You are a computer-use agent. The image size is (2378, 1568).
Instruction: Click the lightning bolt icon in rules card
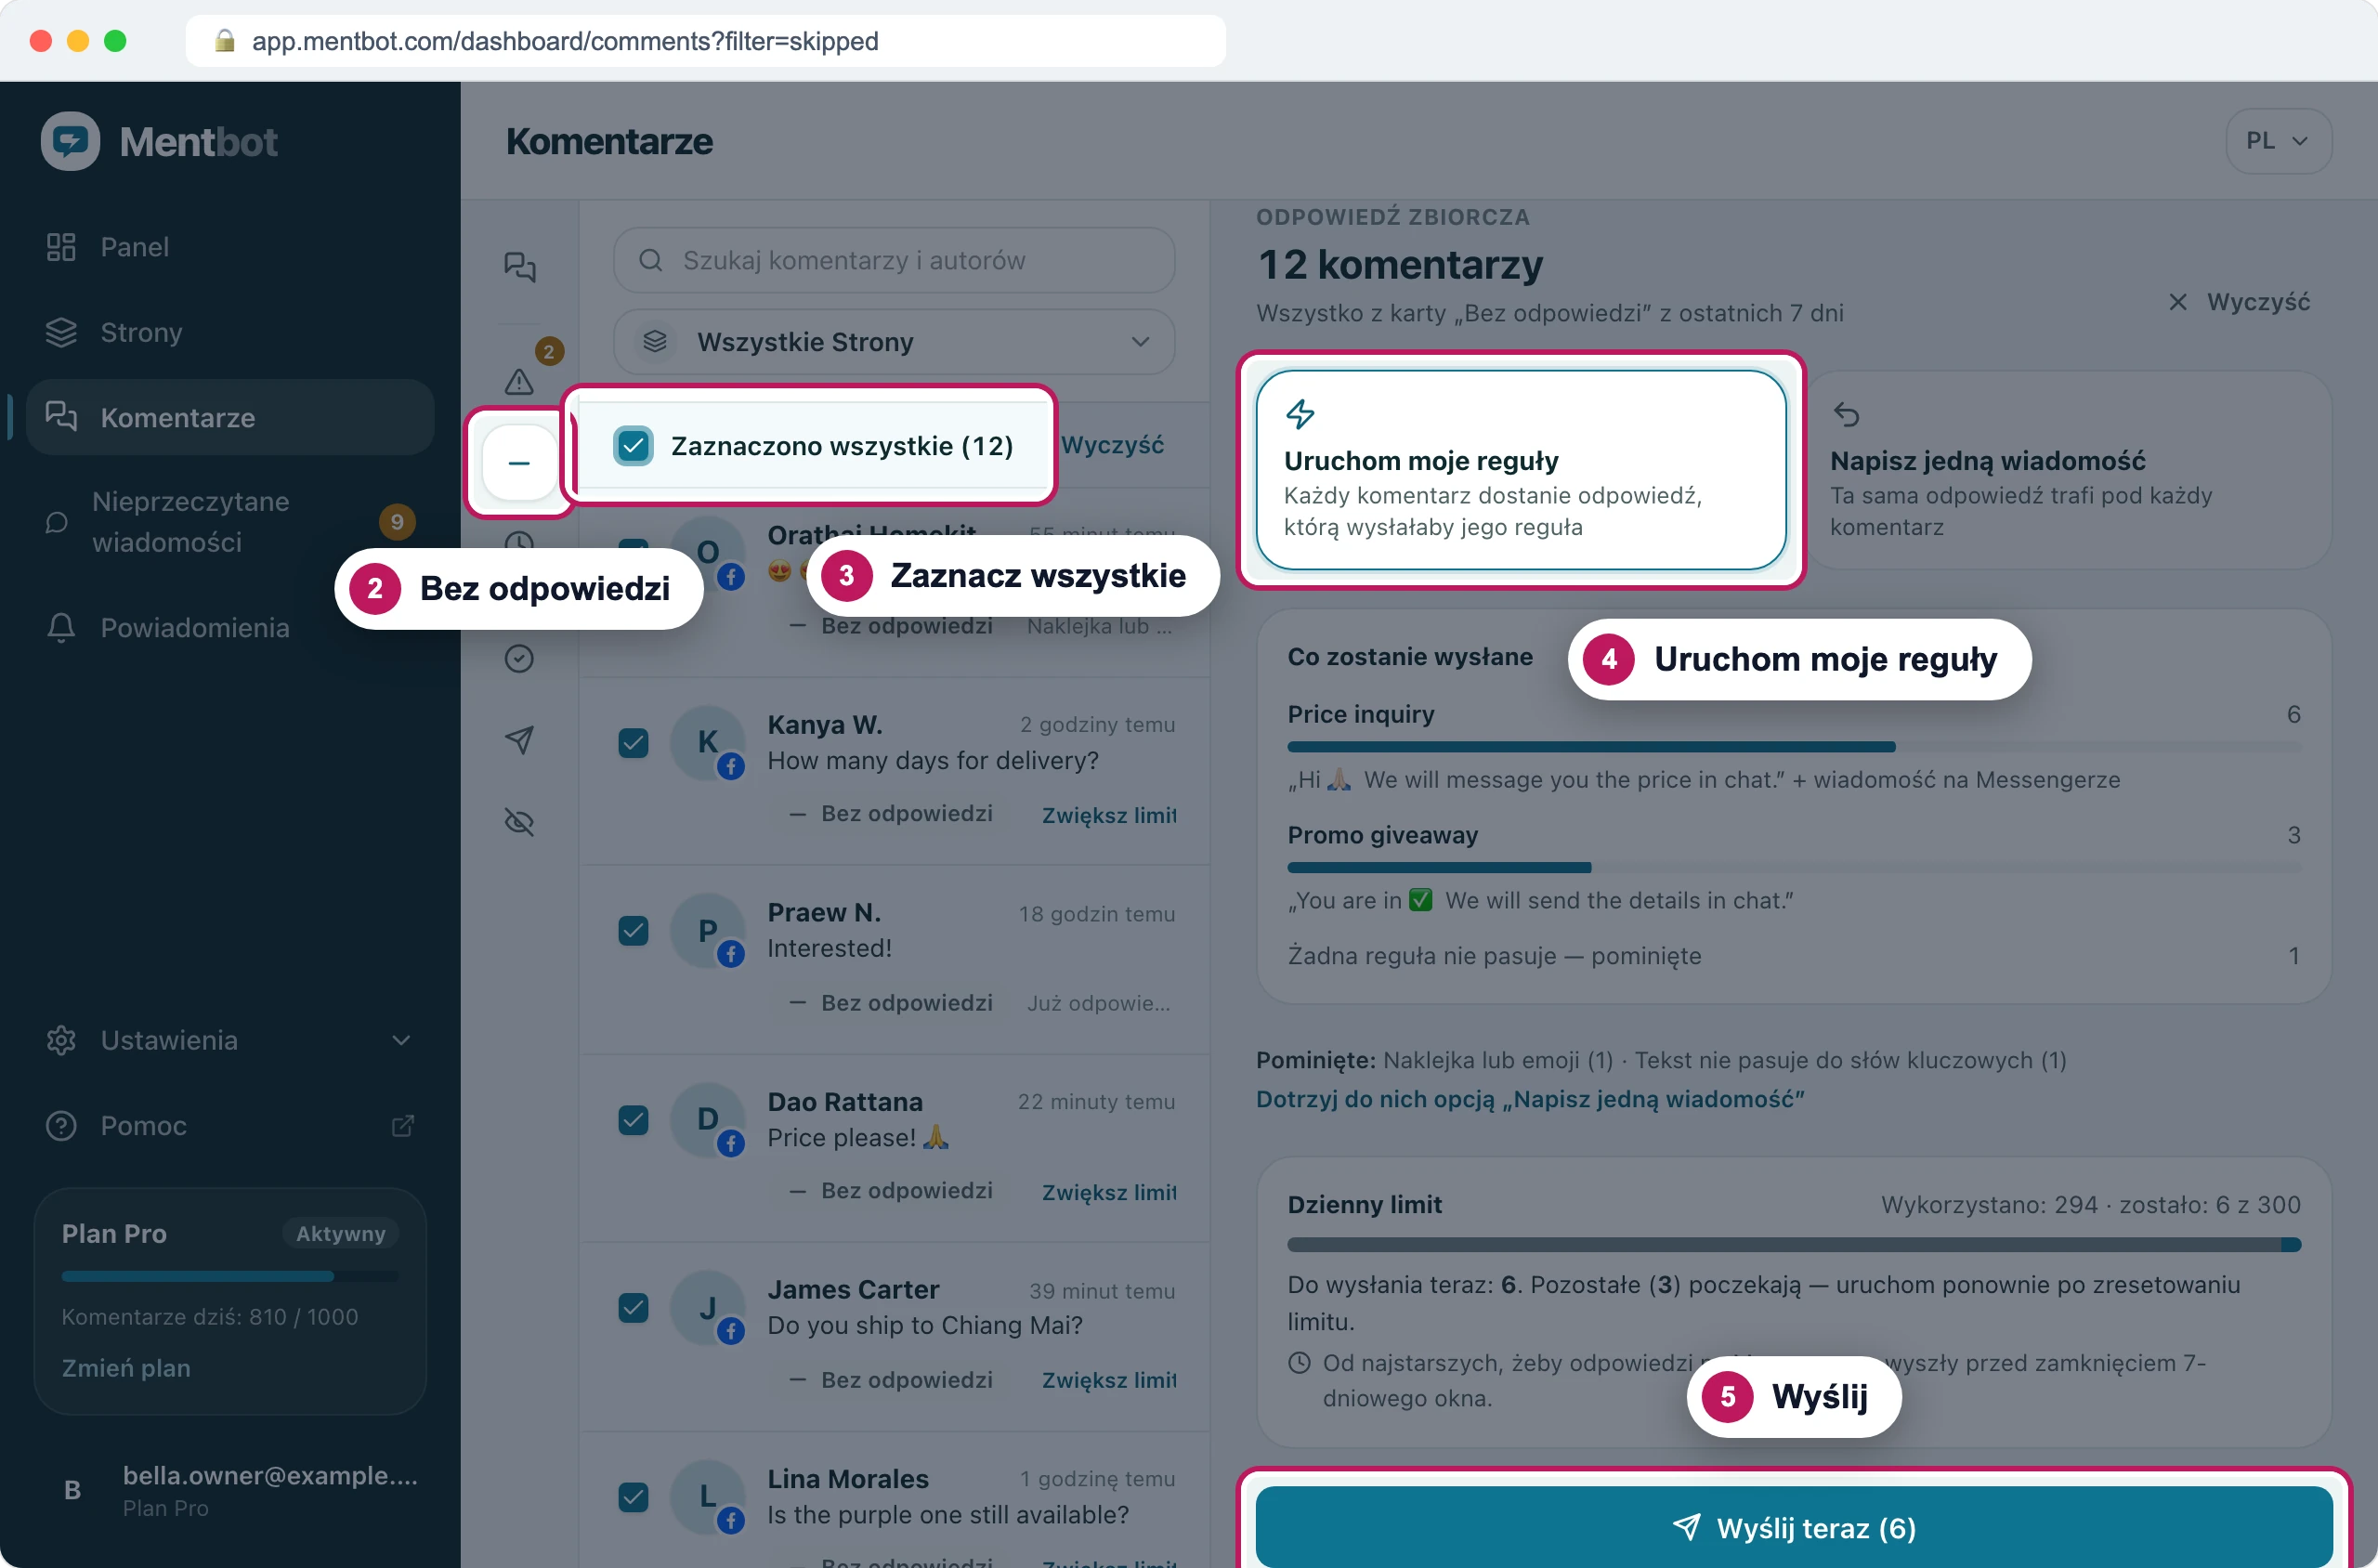(1300, 414)
